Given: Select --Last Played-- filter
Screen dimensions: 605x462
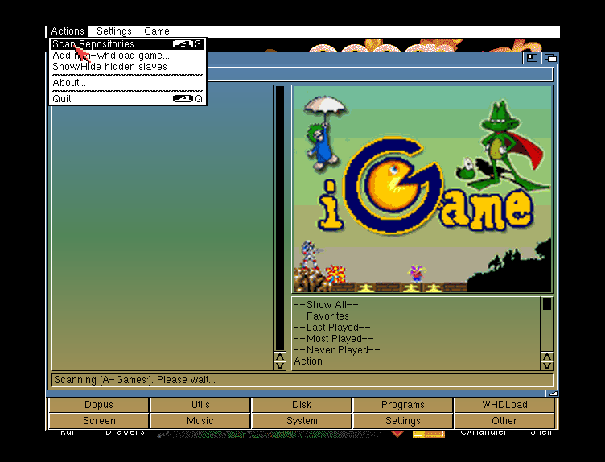Looking at the screenshot, I should pyautogui.click(x=416, y=328).
